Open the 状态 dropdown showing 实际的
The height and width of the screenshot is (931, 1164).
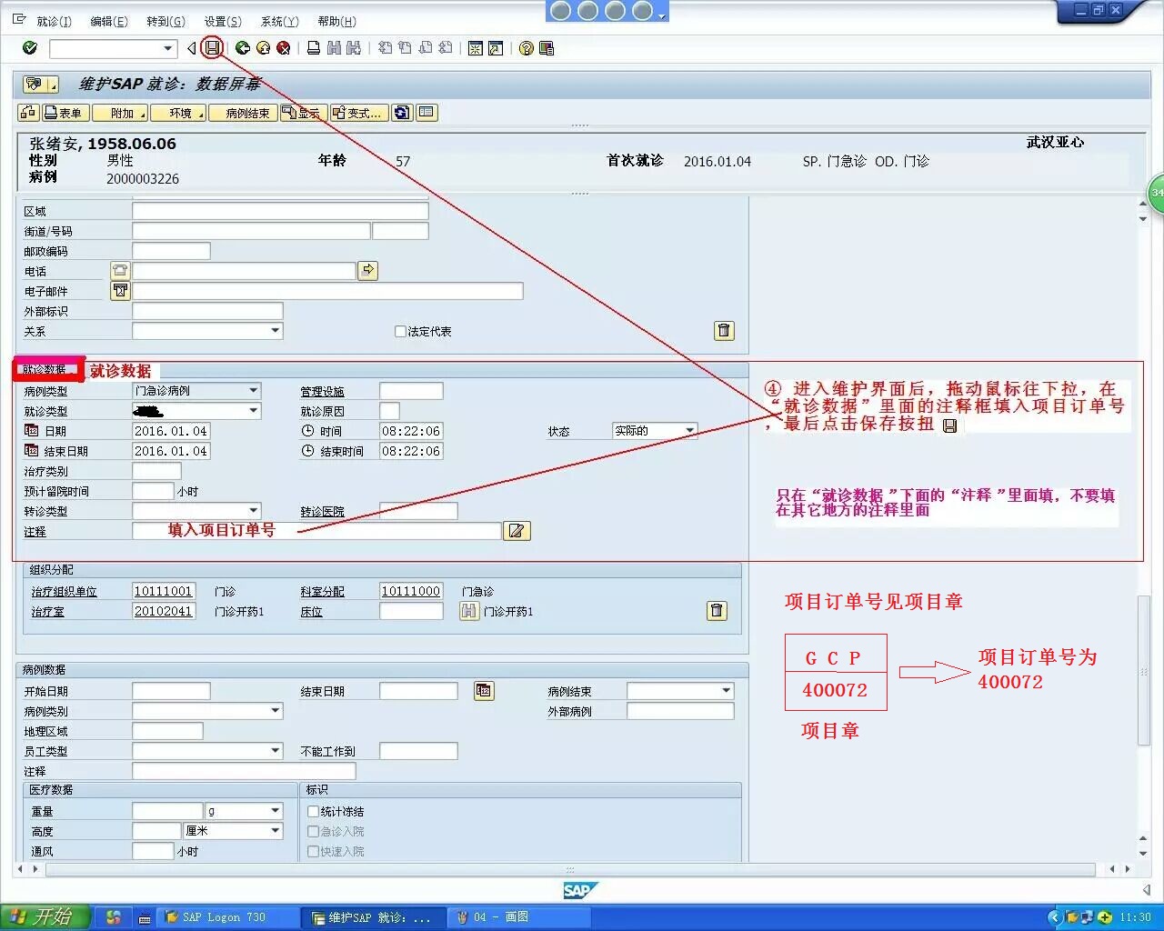pyautogui.click(x=689, y=431)
